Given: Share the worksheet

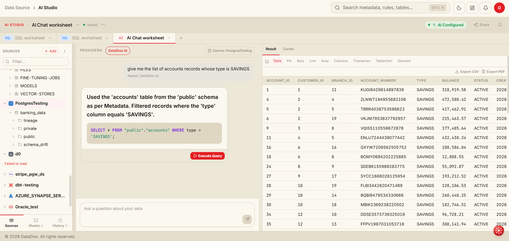Looking at the screenshot, I should click(482, 25).
